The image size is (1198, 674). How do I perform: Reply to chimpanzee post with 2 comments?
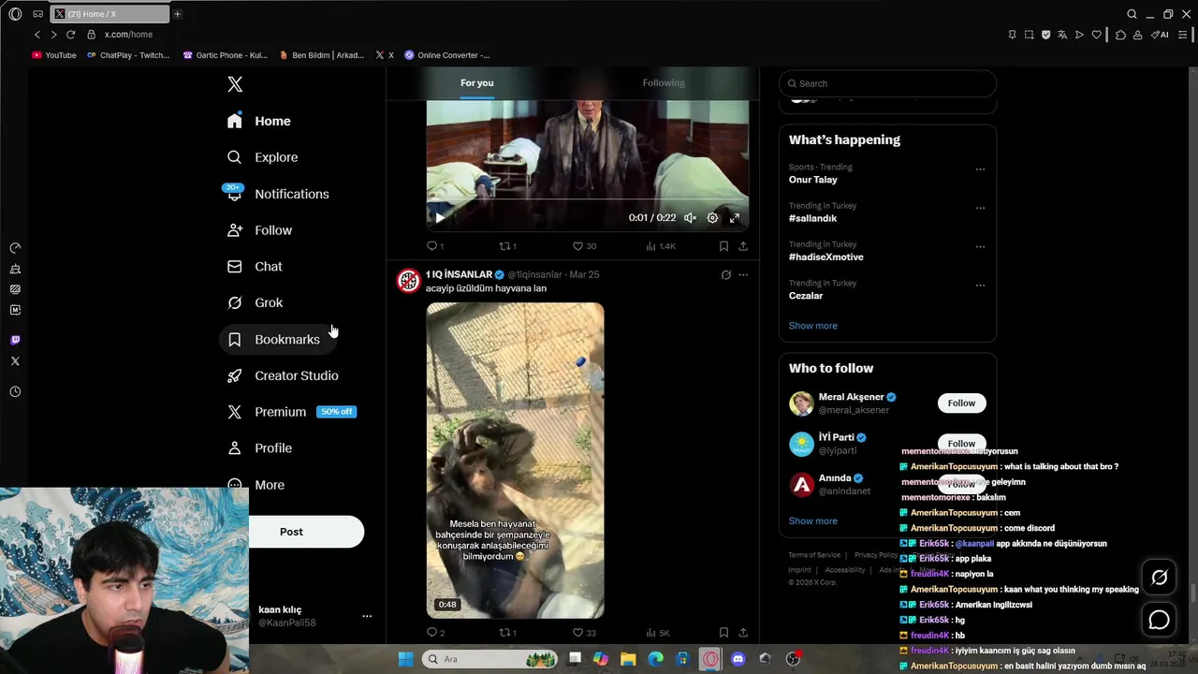click(435, 633)
